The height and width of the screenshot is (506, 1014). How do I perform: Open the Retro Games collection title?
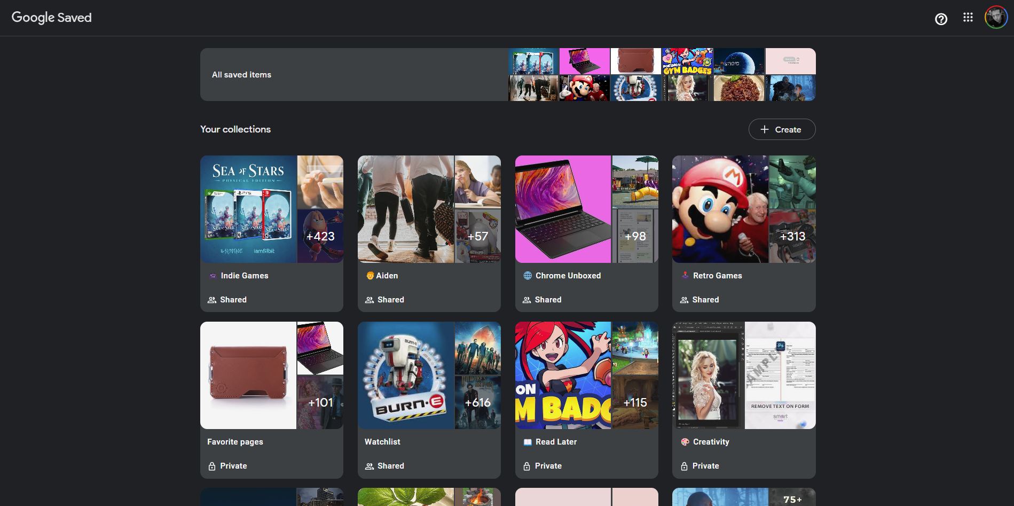[718, 276]
